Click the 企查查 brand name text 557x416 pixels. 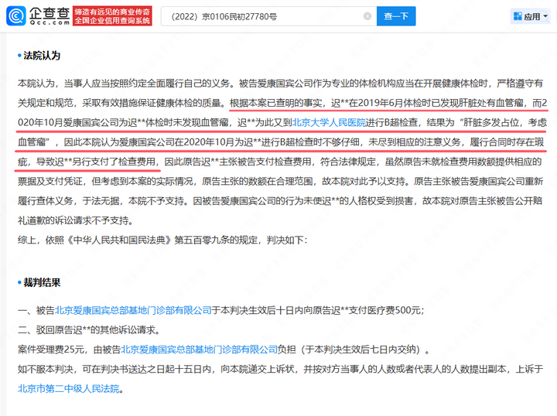(x=50, y=13)
